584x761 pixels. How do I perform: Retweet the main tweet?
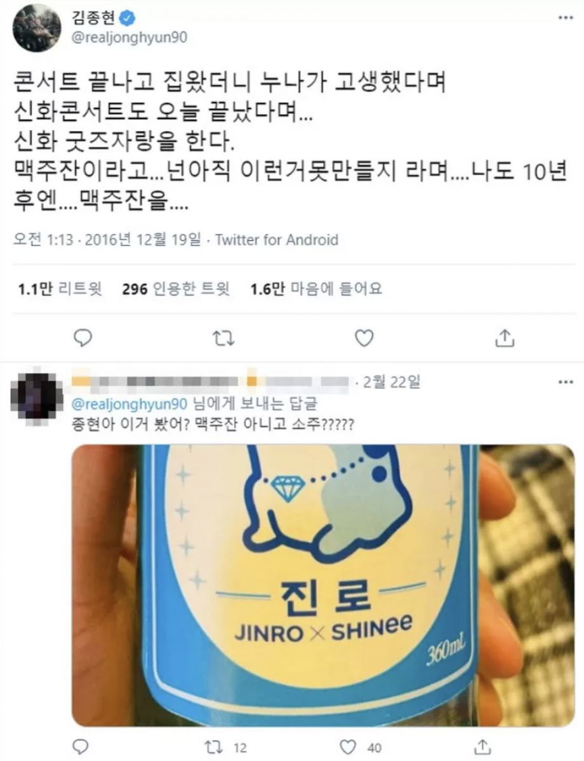pyautogui.click(x=222, y=338)
